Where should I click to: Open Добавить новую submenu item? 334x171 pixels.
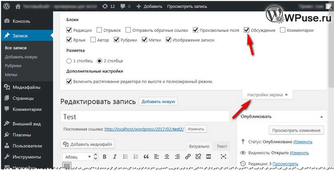(21, 57)
